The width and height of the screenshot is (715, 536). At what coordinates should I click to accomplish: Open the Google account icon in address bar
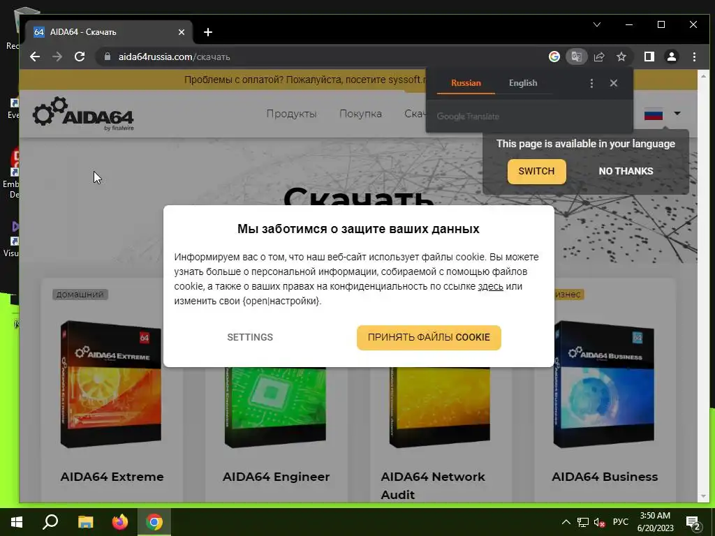[554, 57]
